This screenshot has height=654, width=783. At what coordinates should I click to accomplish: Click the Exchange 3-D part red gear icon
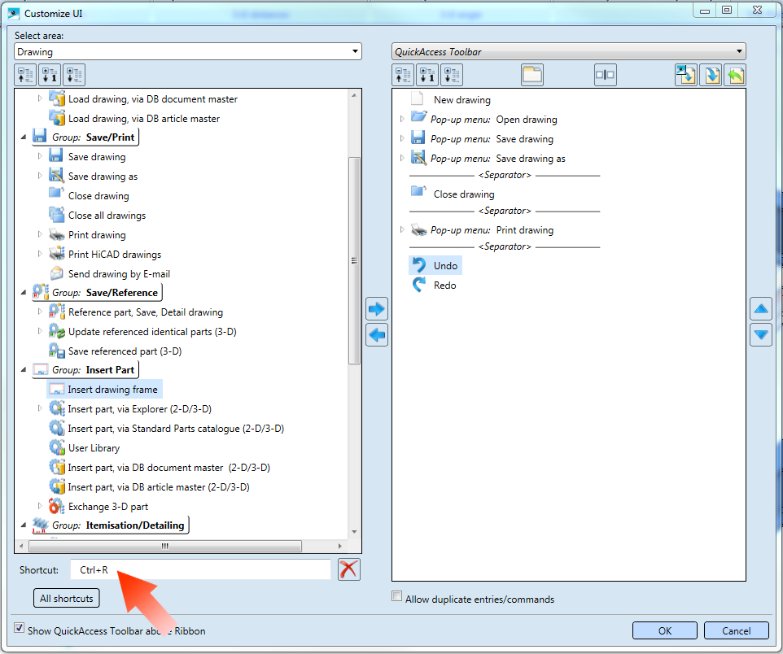click(56, 506)
